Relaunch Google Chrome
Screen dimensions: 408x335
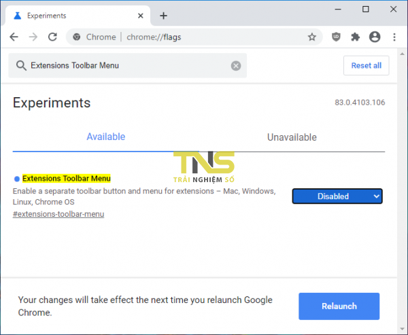click(339, 306)
